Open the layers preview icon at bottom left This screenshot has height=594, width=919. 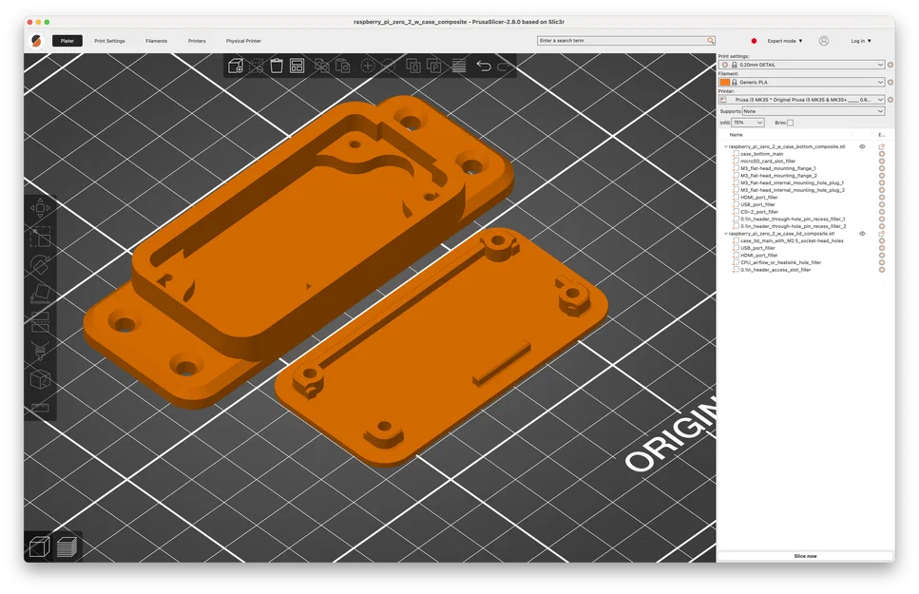[68, 546]
